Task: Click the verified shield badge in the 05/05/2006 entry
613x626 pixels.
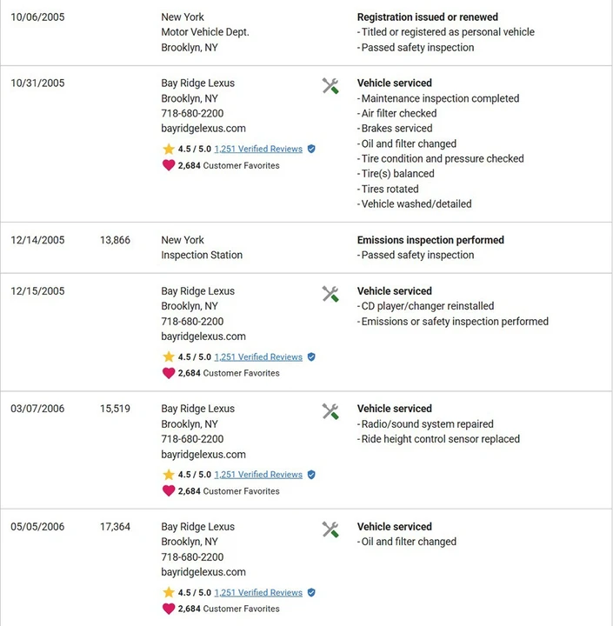Action: 311,592
